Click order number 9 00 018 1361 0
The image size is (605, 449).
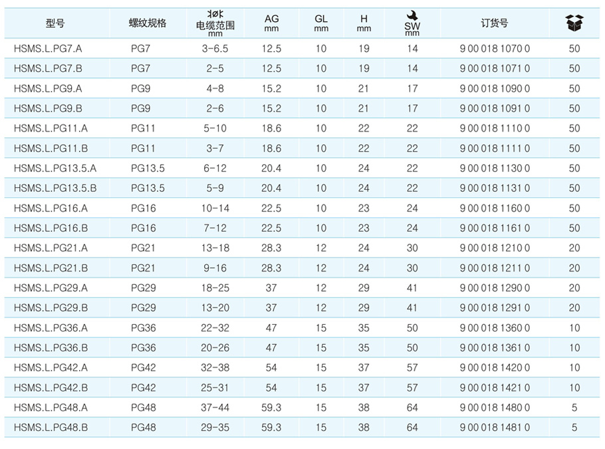(495, 347)
